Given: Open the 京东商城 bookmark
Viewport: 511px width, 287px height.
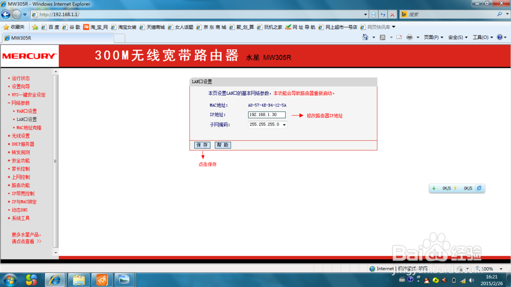Looking at the screenshot, I should [211, 27].
